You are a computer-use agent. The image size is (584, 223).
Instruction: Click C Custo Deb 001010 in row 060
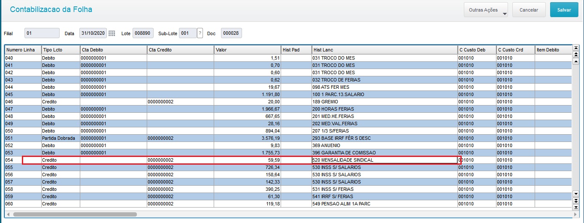(x=477, y=204)
